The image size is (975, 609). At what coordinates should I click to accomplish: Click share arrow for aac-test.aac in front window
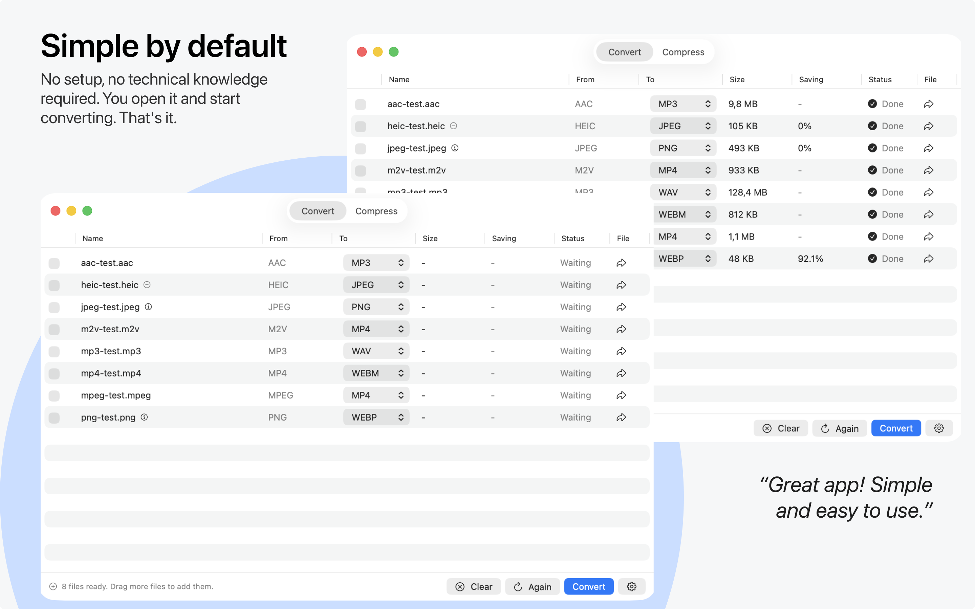(621, 263)
